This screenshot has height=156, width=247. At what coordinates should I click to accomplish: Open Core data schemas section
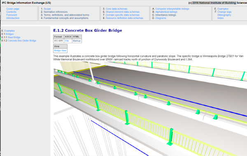tap(117, 9)
